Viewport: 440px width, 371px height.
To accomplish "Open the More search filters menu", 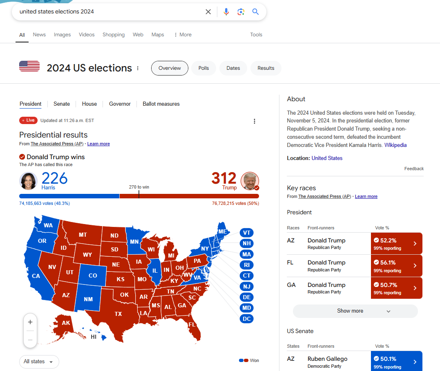I will click(x=182, y=35).
